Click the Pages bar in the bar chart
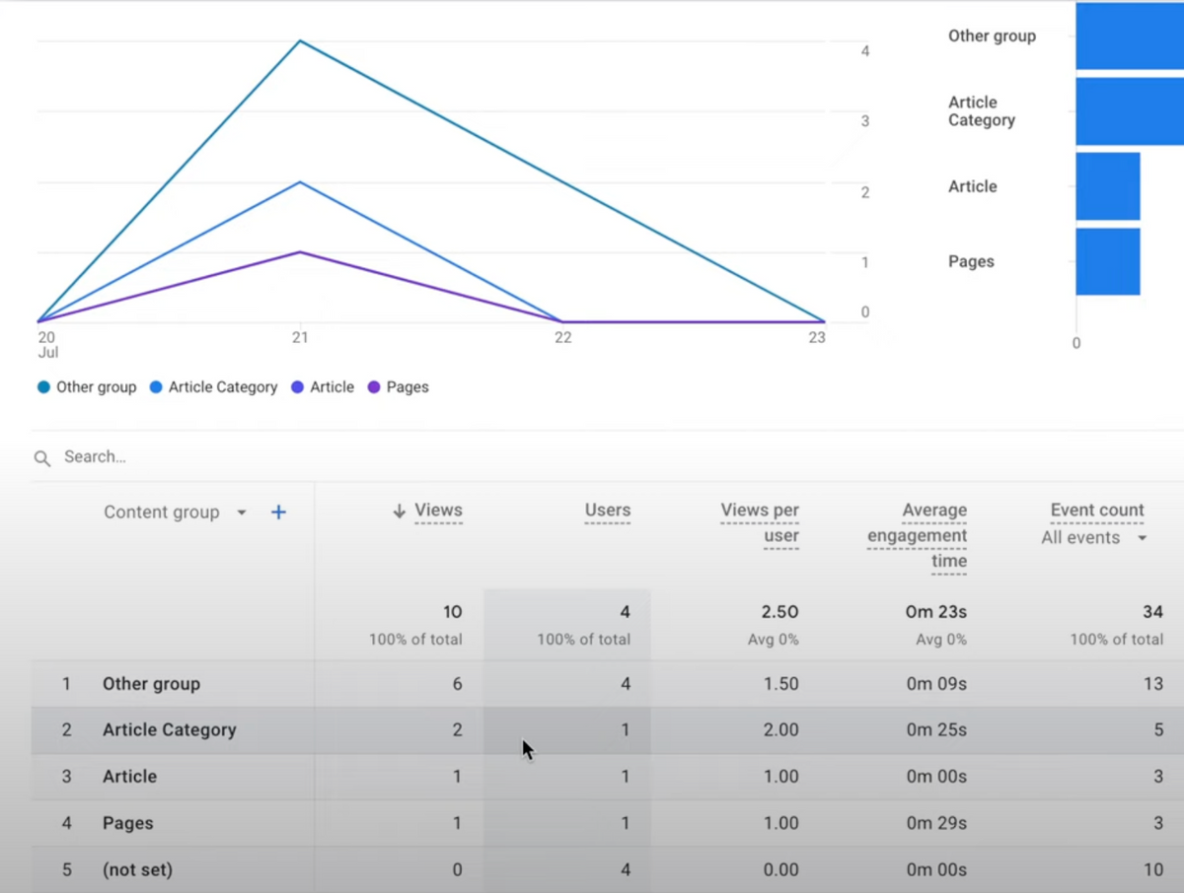 [x=1107, y=261]
